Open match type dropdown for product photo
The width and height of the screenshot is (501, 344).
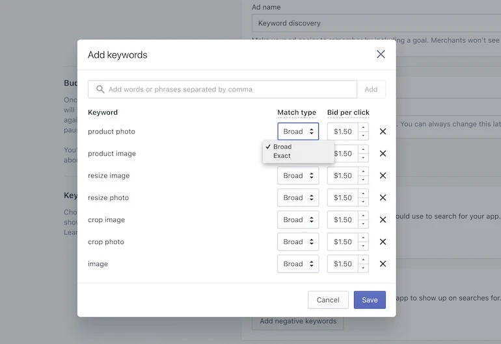(x=298, y=131)
